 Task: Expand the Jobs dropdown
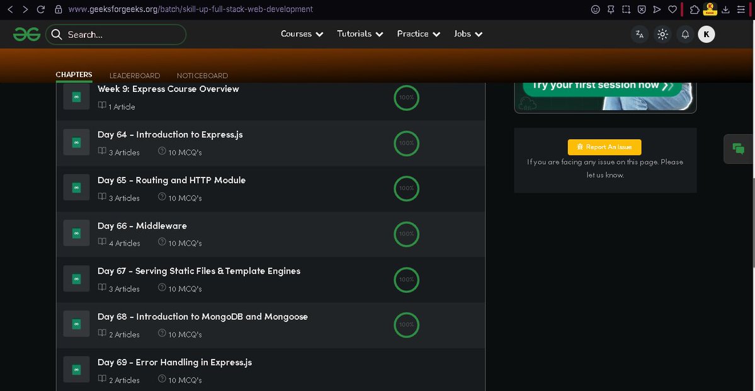click(467, 34)
